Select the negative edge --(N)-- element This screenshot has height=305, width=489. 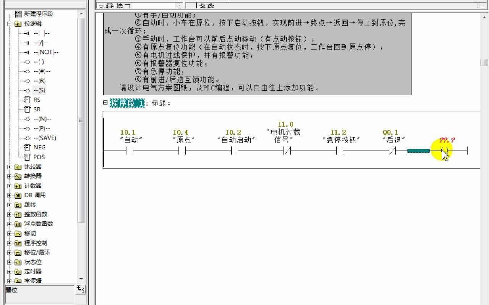(x=42, y=119)
